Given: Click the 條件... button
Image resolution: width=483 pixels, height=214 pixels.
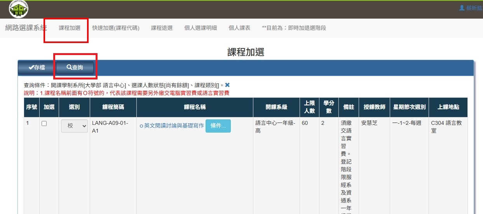Looking at the screenshot, I should tap(218, 126).
